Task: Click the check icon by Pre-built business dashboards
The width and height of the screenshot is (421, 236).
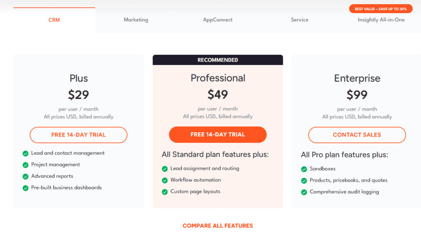Action: 25,188
